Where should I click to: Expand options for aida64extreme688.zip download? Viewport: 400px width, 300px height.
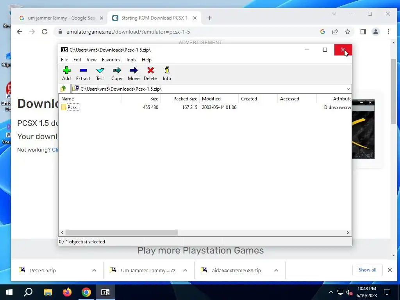[x=276, y=270]
